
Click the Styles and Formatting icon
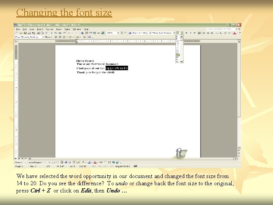130,33
